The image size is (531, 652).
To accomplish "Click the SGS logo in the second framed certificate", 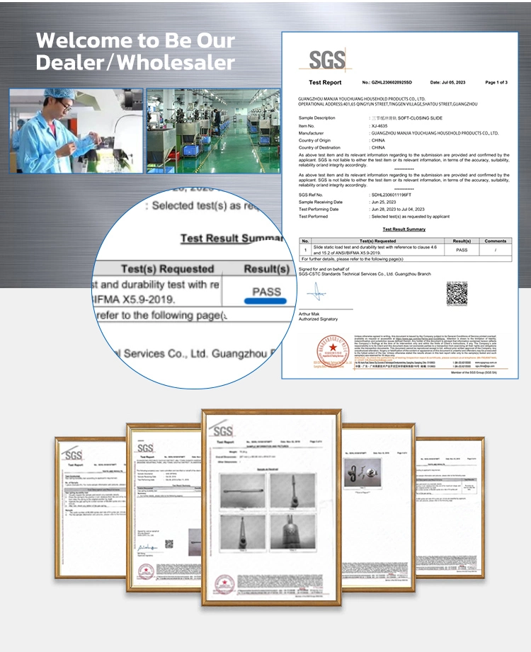I will coord(144,448).
